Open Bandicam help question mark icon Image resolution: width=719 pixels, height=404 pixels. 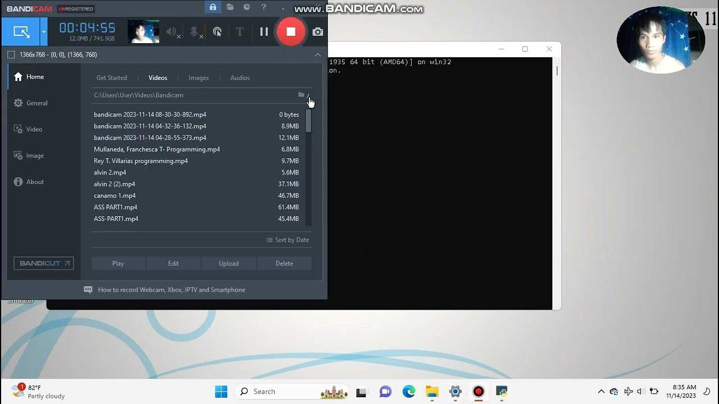coord(264,7)
